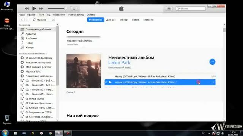Open Chrome from the taskbar

[x=50, y=133]
